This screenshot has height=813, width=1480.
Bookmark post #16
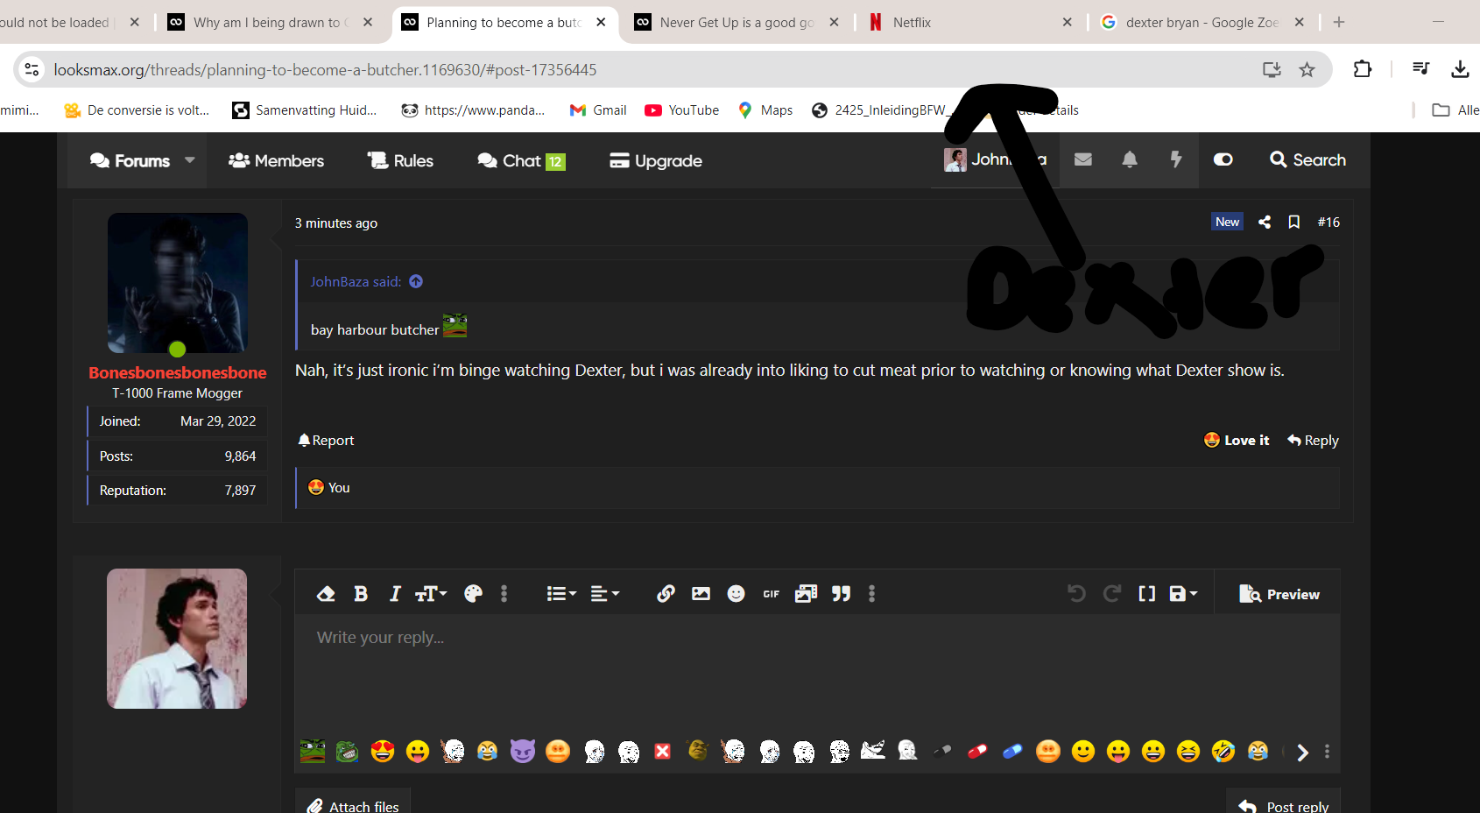click(x=1293, y=223)
